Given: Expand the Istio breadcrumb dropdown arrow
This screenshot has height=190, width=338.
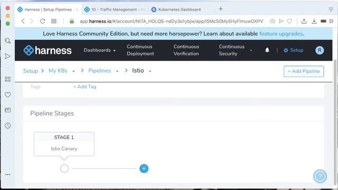Looking at the screenshot, I should pos(150,71).
